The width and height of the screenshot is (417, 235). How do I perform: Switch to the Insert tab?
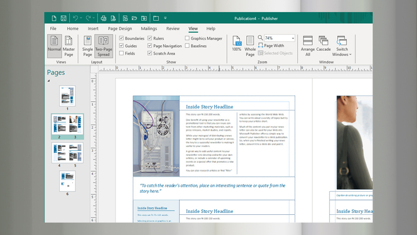[93, 28]
